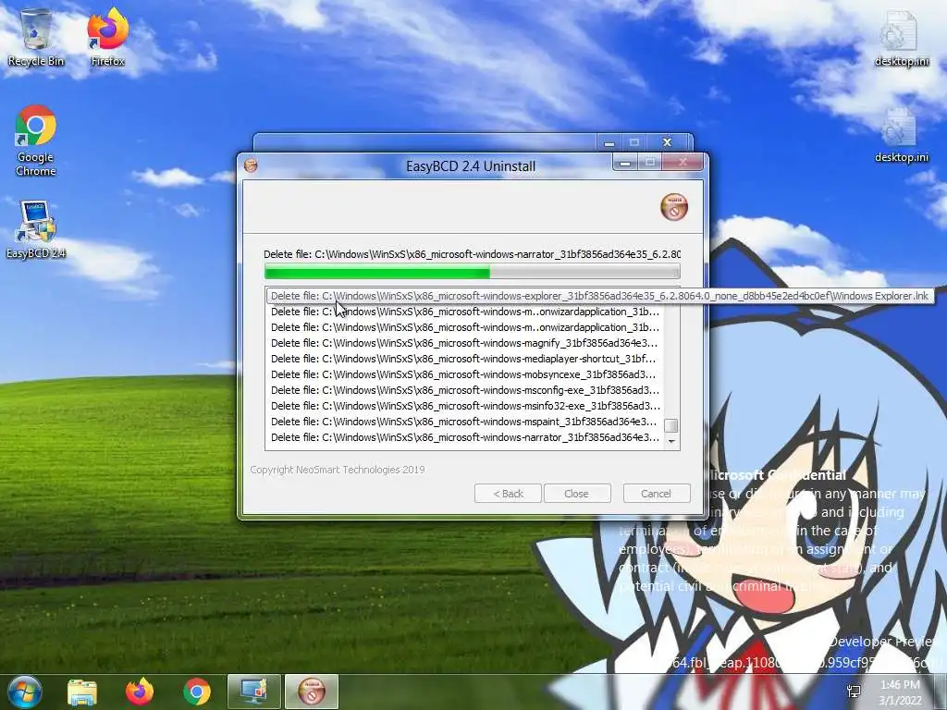Viewport: 947px width, 710px height.
Task: Select the log row mentioning msinfo32-exe
Action: [464, 406]
